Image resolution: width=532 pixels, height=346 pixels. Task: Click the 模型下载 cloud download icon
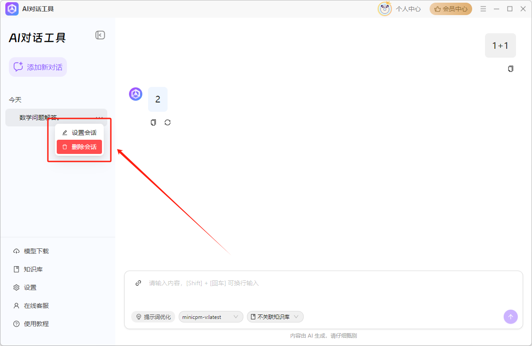coord(16,251)
